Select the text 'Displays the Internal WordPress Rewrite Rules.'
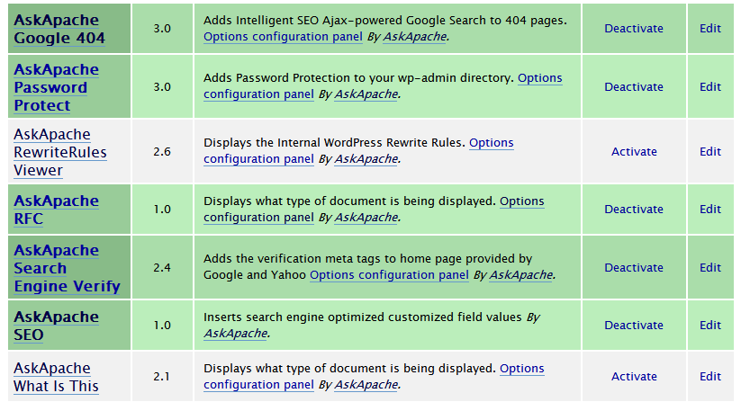 tap(335, 143)
